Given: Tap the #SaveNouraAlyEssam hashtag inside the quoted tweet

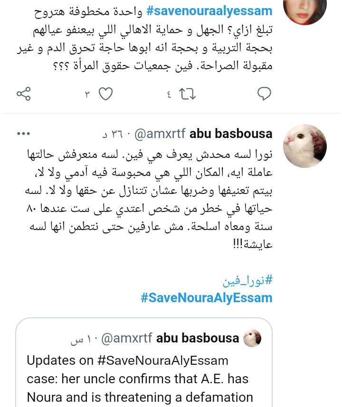Looking at the screenshot, I should coord(163,361).
